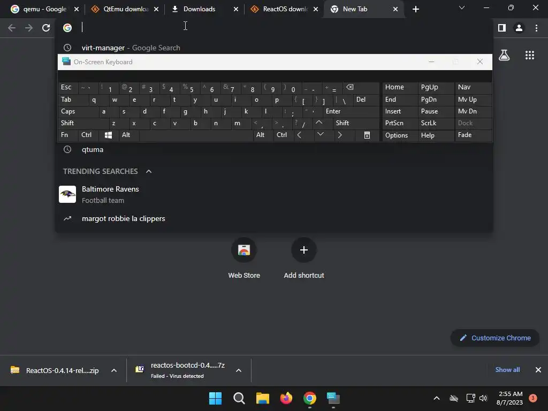Open Windows Search from the taskbar

tap(239, 398)
